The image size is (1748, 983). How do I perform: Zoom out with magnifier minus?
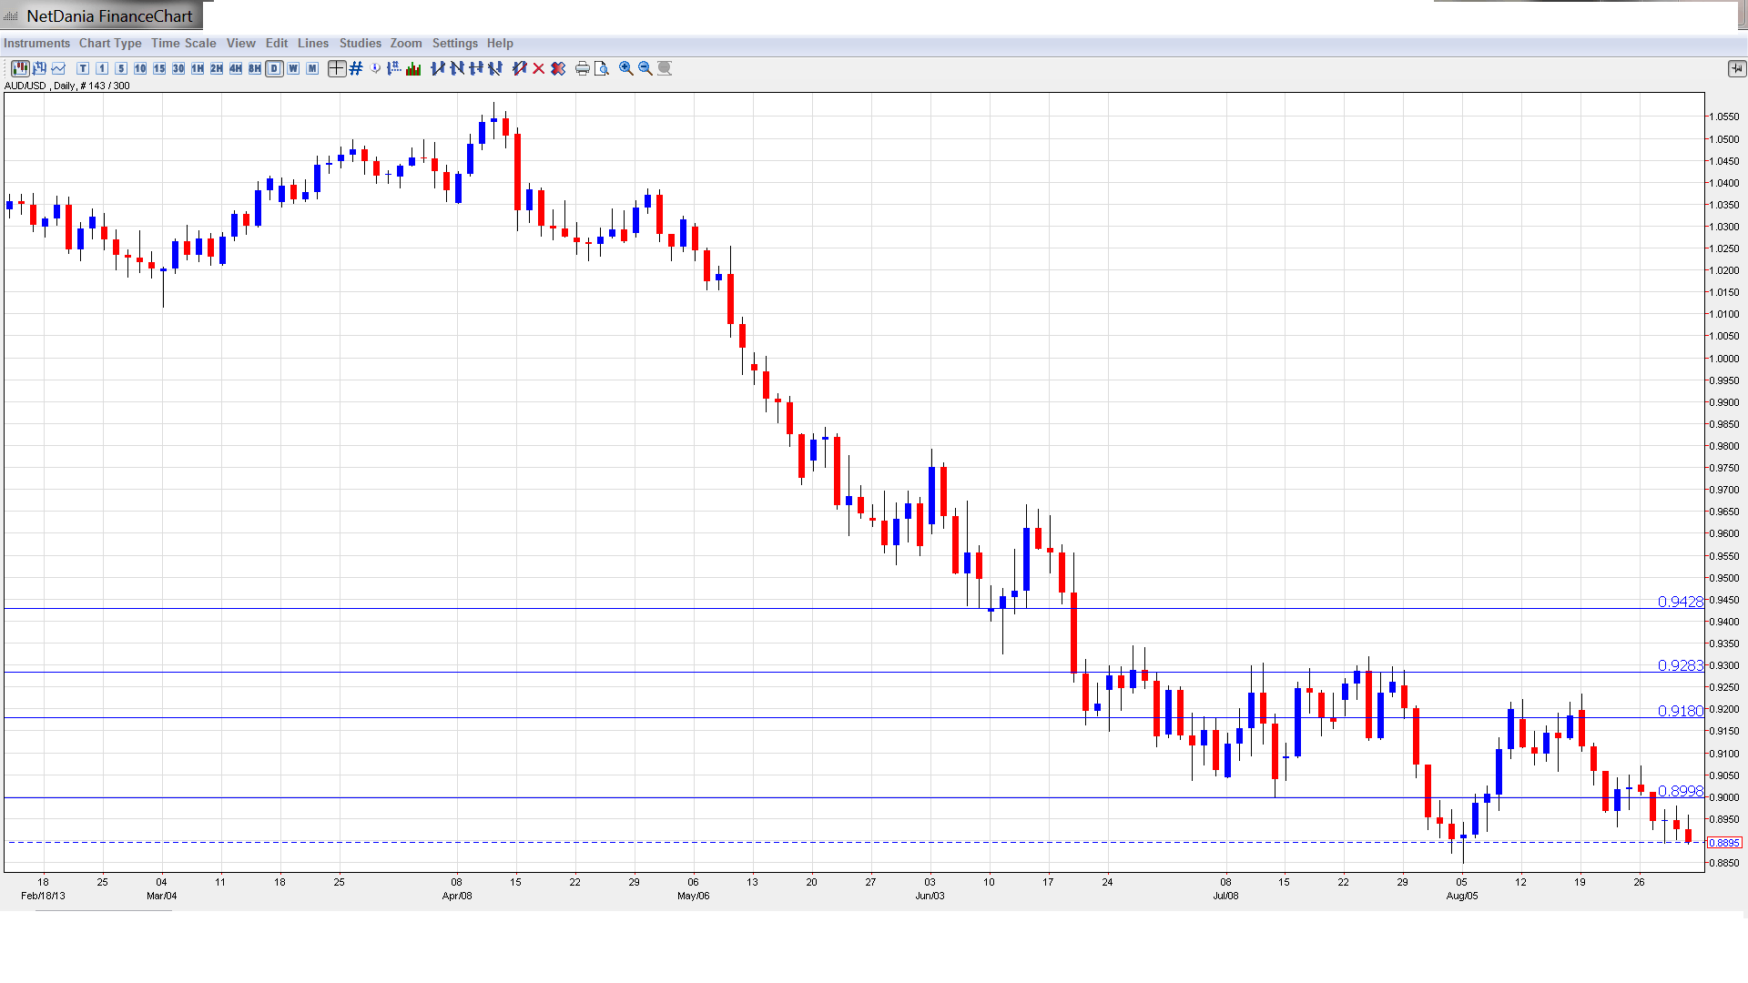[x=645, y=68]
